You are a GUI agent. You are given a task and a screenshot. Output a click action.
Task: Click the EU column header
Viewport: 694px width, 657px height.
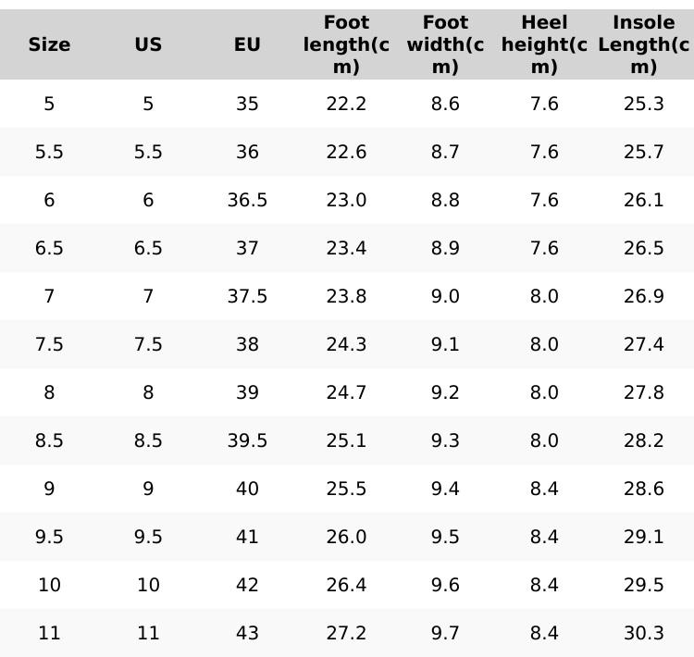click(247, 44)
